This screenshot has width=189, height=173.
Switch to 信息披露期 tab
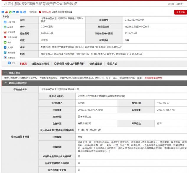click(x=96, y=64)
